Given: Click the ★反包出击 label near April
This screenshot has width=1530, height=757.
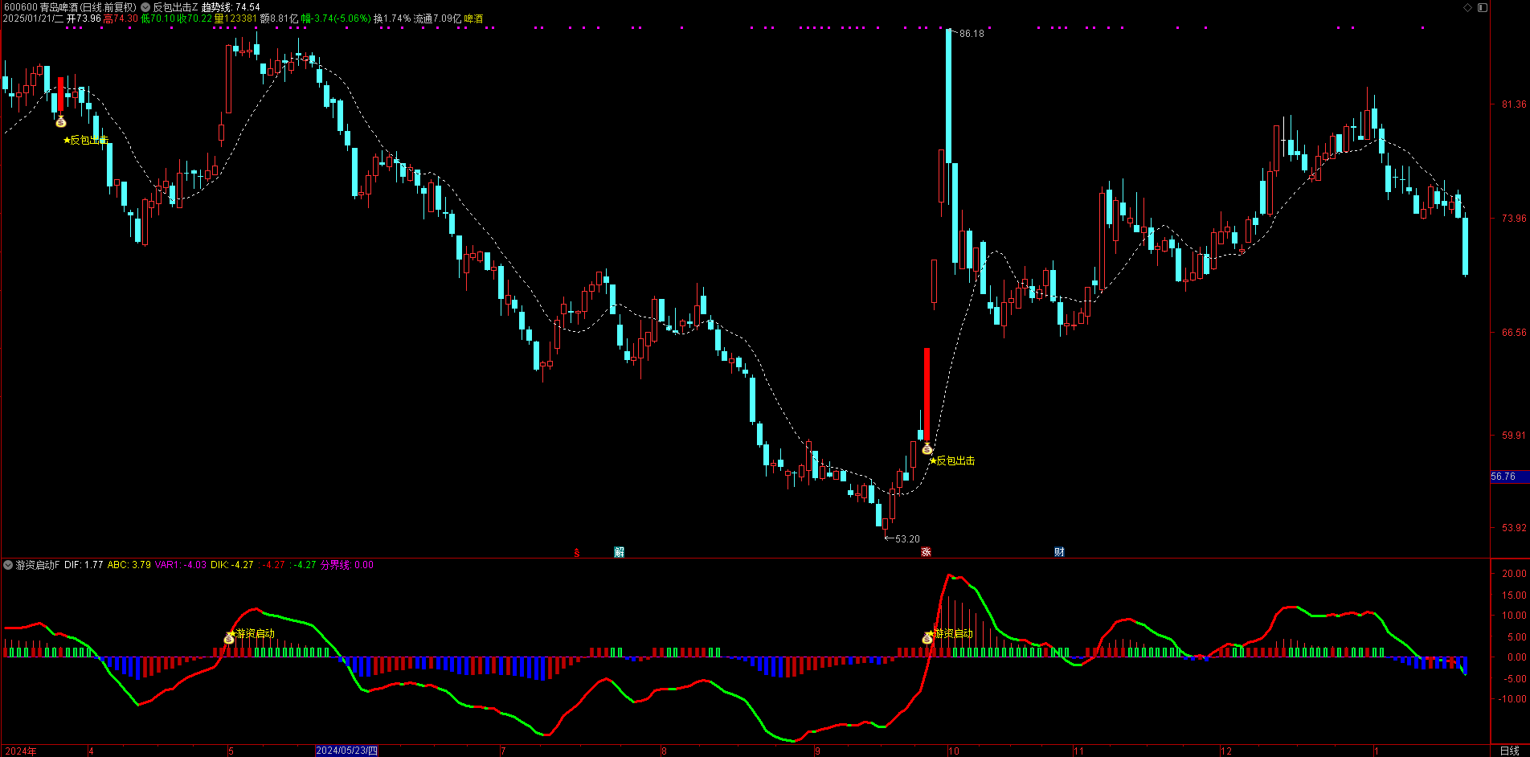Looking at the screenshot, I should [86, 140].
